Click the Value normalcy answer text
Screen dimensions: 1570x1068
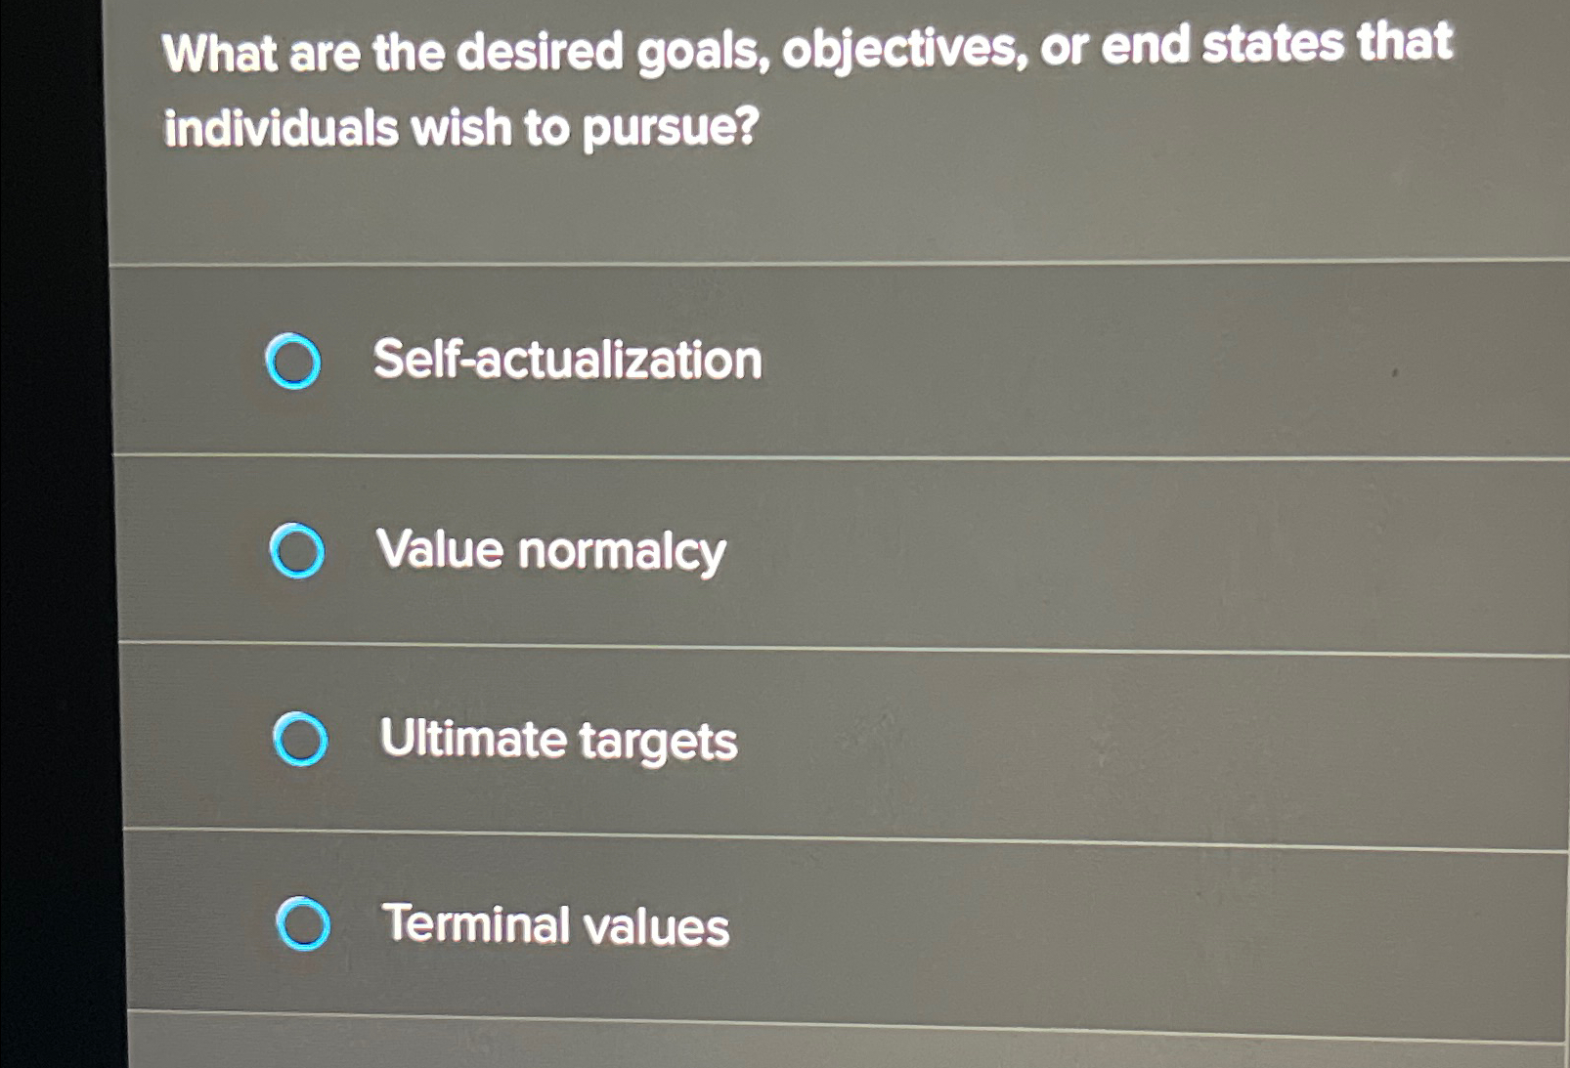(x=552, y=551)
